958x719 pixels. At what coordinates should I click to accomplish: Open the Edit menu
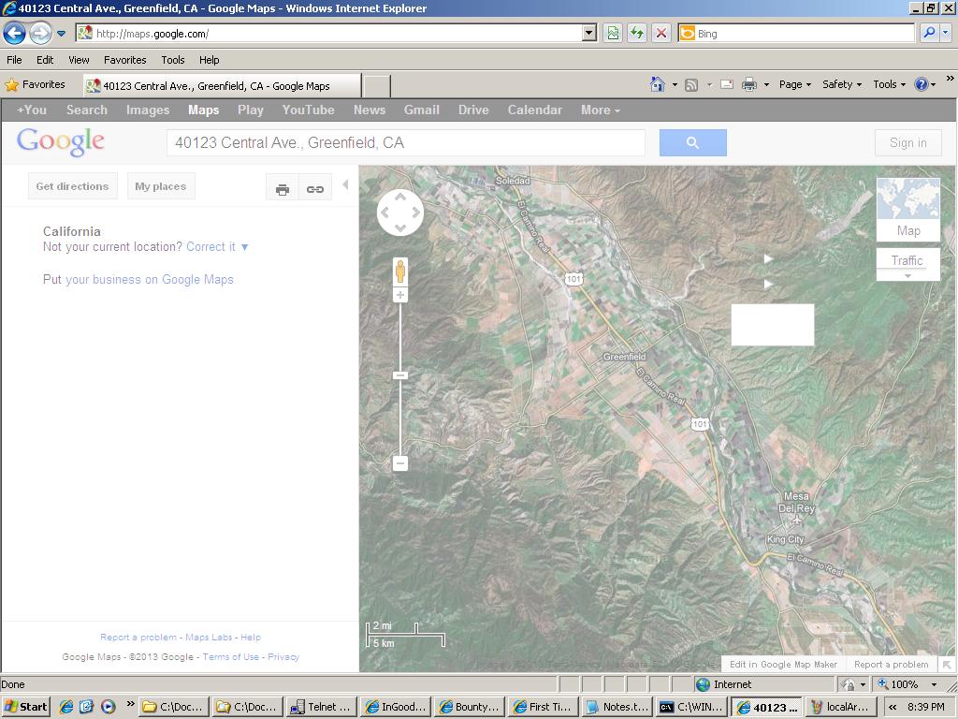tap(45, 60)
